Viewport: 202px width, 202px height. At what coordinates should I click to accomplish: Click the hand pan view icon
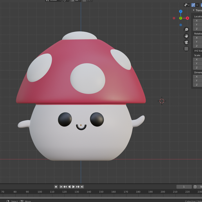[186, 36]
